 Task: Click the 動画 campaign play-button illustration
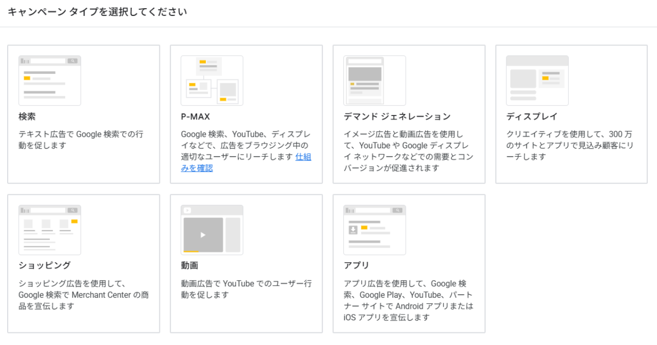(x=203, y=235)
